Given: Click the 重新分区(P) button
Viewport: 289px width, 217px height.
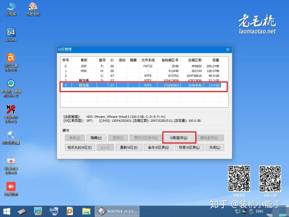Looking at the screenshot, I should 129,147.
